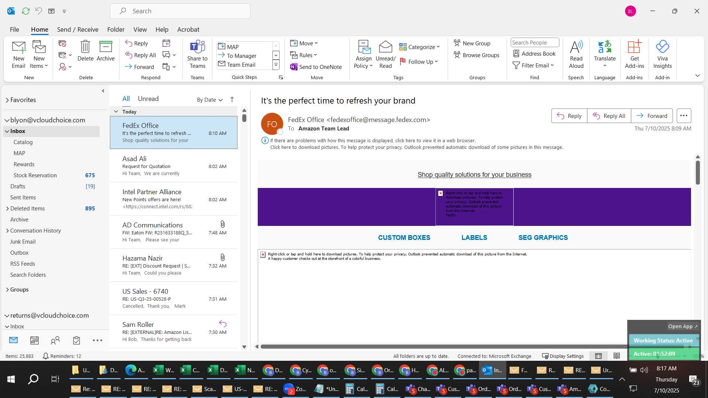Open the Follow Up dropdown

click(419, 62)
